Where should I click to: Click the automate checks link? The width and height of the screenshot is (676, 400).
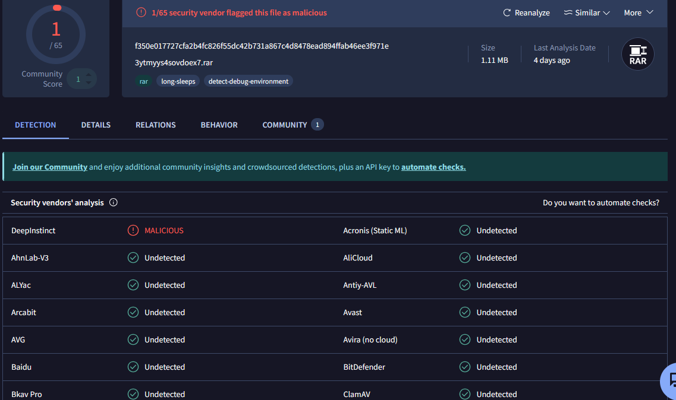[433, 167]
